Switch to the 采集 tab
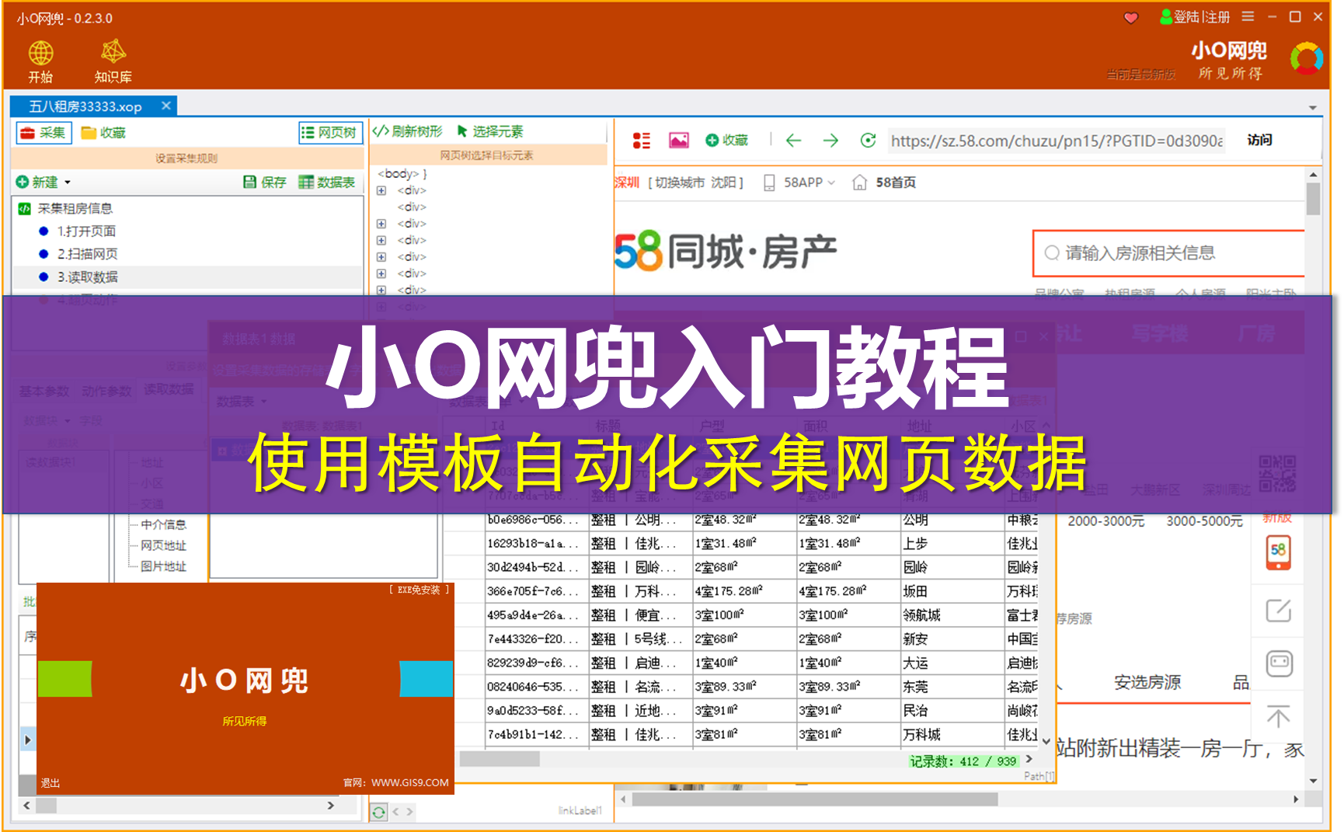Viewport: 1344px width, 832px height. (x=44, y=133)
